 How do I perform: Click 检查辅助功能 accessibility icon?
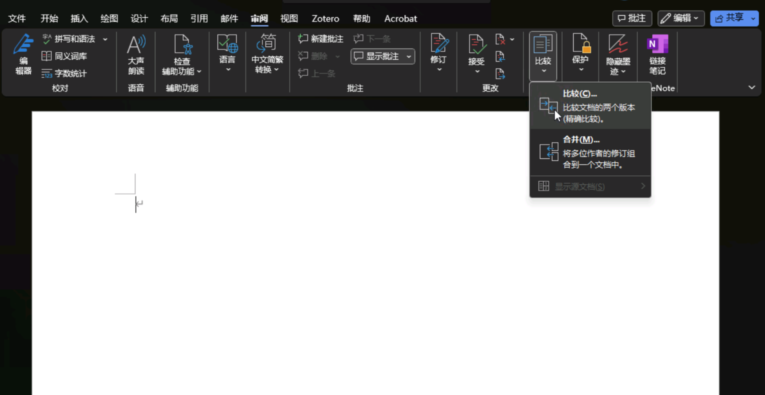click(182, 44)
